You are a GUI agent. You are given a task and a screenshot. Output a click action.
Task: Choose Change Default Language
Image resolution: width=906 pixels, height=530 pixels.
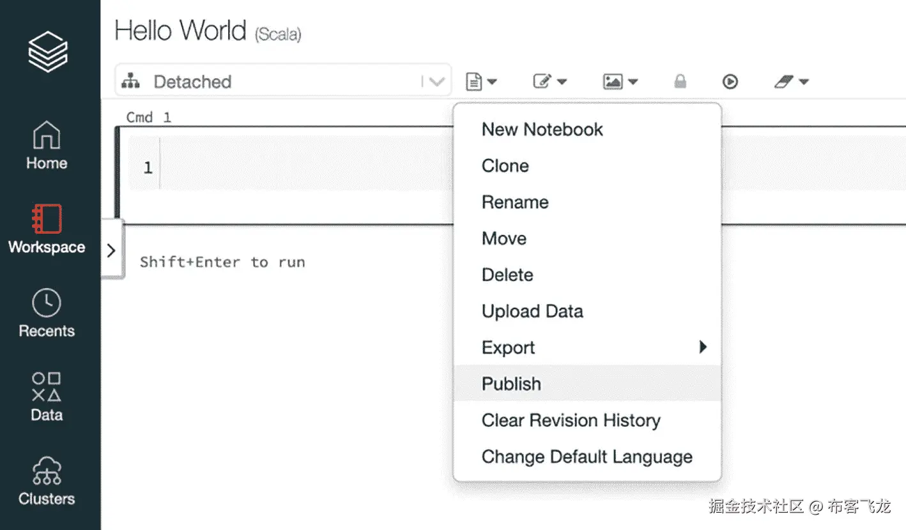[587, 457]
